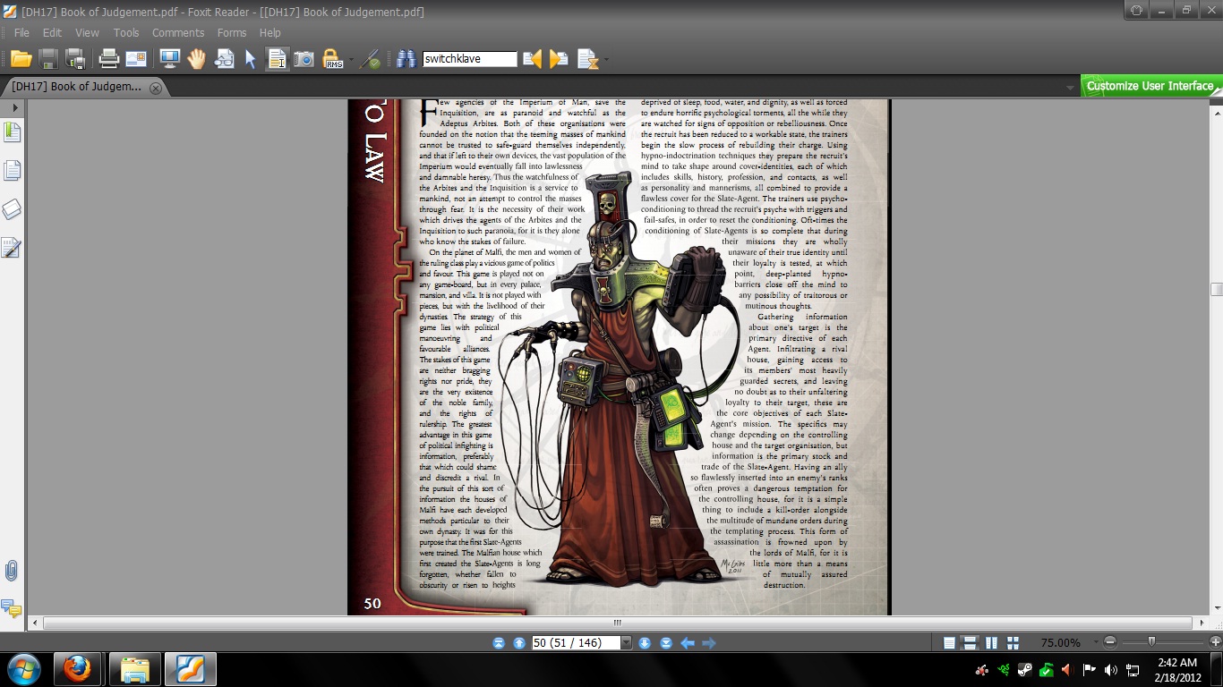This screenshot has height=687, width=1223.
Task: Click the Steam tray icon
Action: (1024, 670)
